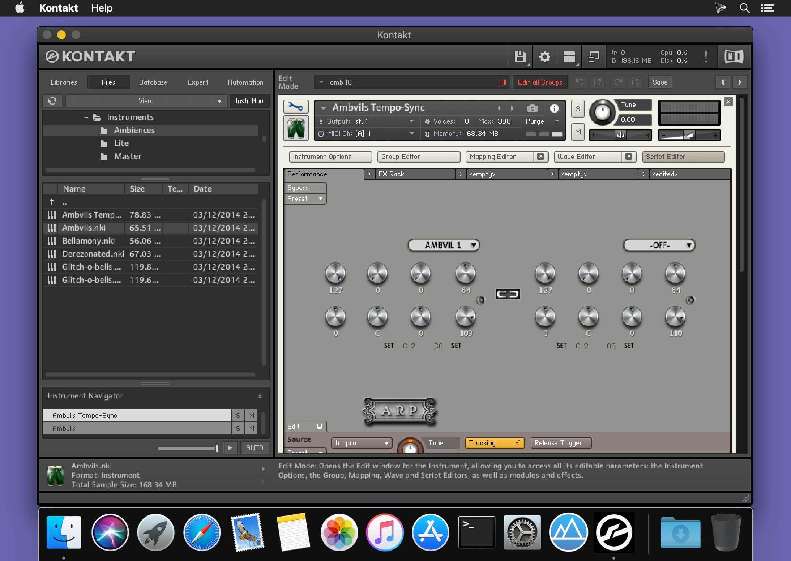The height and width of the screenshot is (561, 791).
Task: Open Kontakt options gear icon
Action: (x=544, y=57)
